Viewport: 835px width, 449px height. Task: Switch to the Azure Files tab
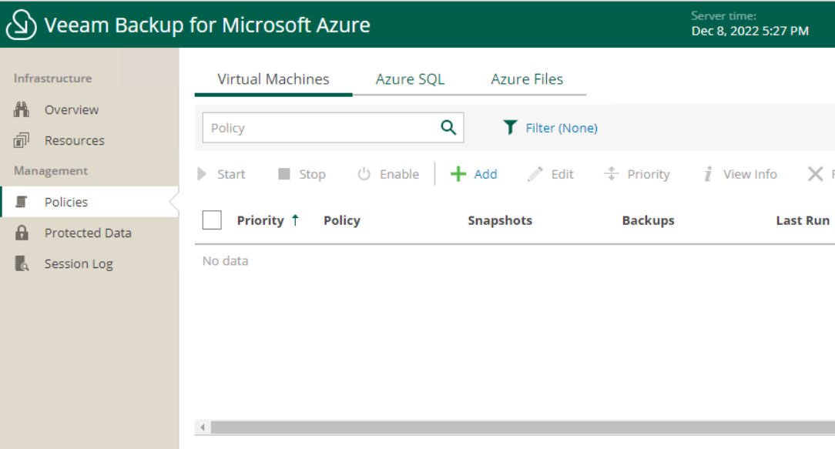[x=526, y=79]
